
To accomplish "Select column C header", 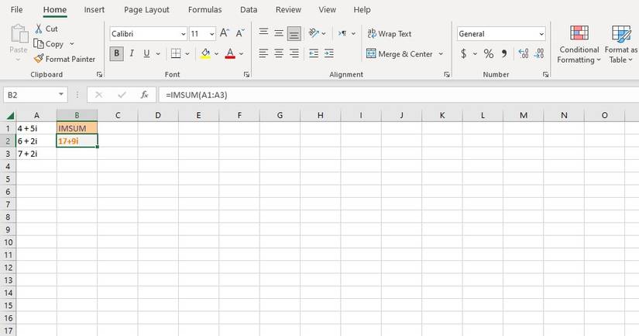I will click(x=118, y=115).
